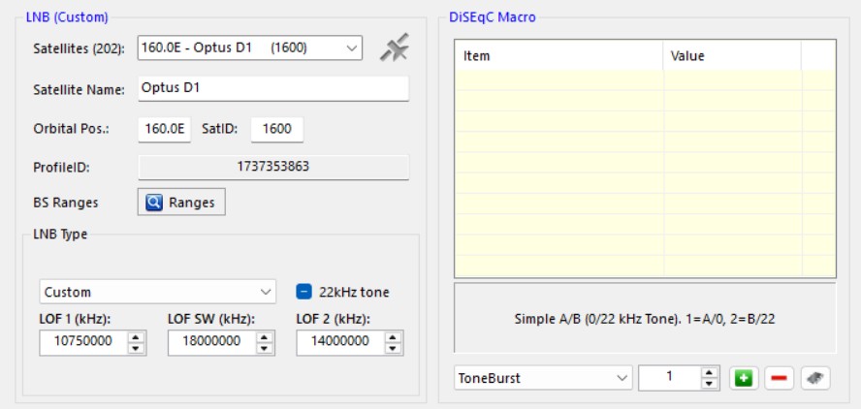
Task: Click the green plus add macro icon
Action: coord(742,379)
